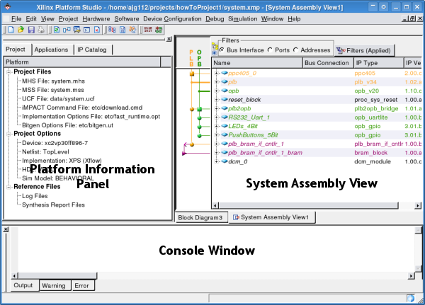
Task: Collapse the Reference Files tree node
Action: 9,187
